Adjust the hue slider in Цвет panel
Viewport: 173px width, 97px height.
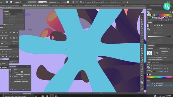158,65
